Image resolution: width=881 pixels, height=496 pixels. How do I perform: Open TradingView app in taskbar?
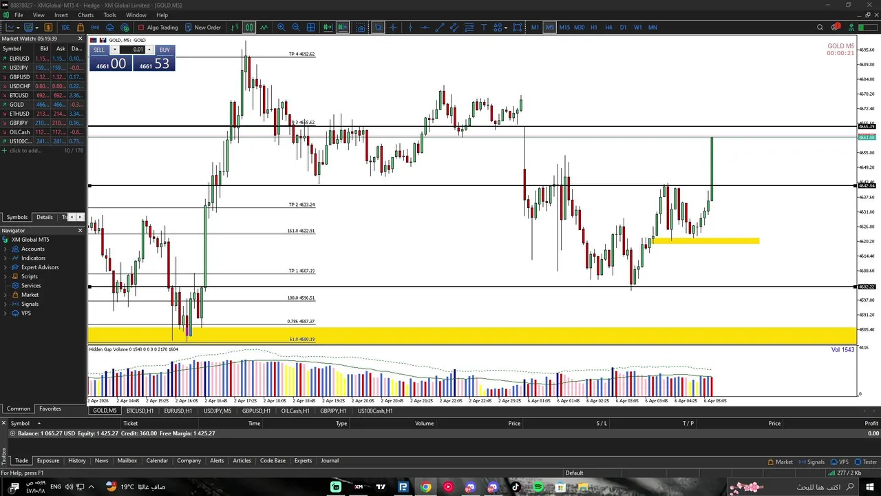click(381, 487)
